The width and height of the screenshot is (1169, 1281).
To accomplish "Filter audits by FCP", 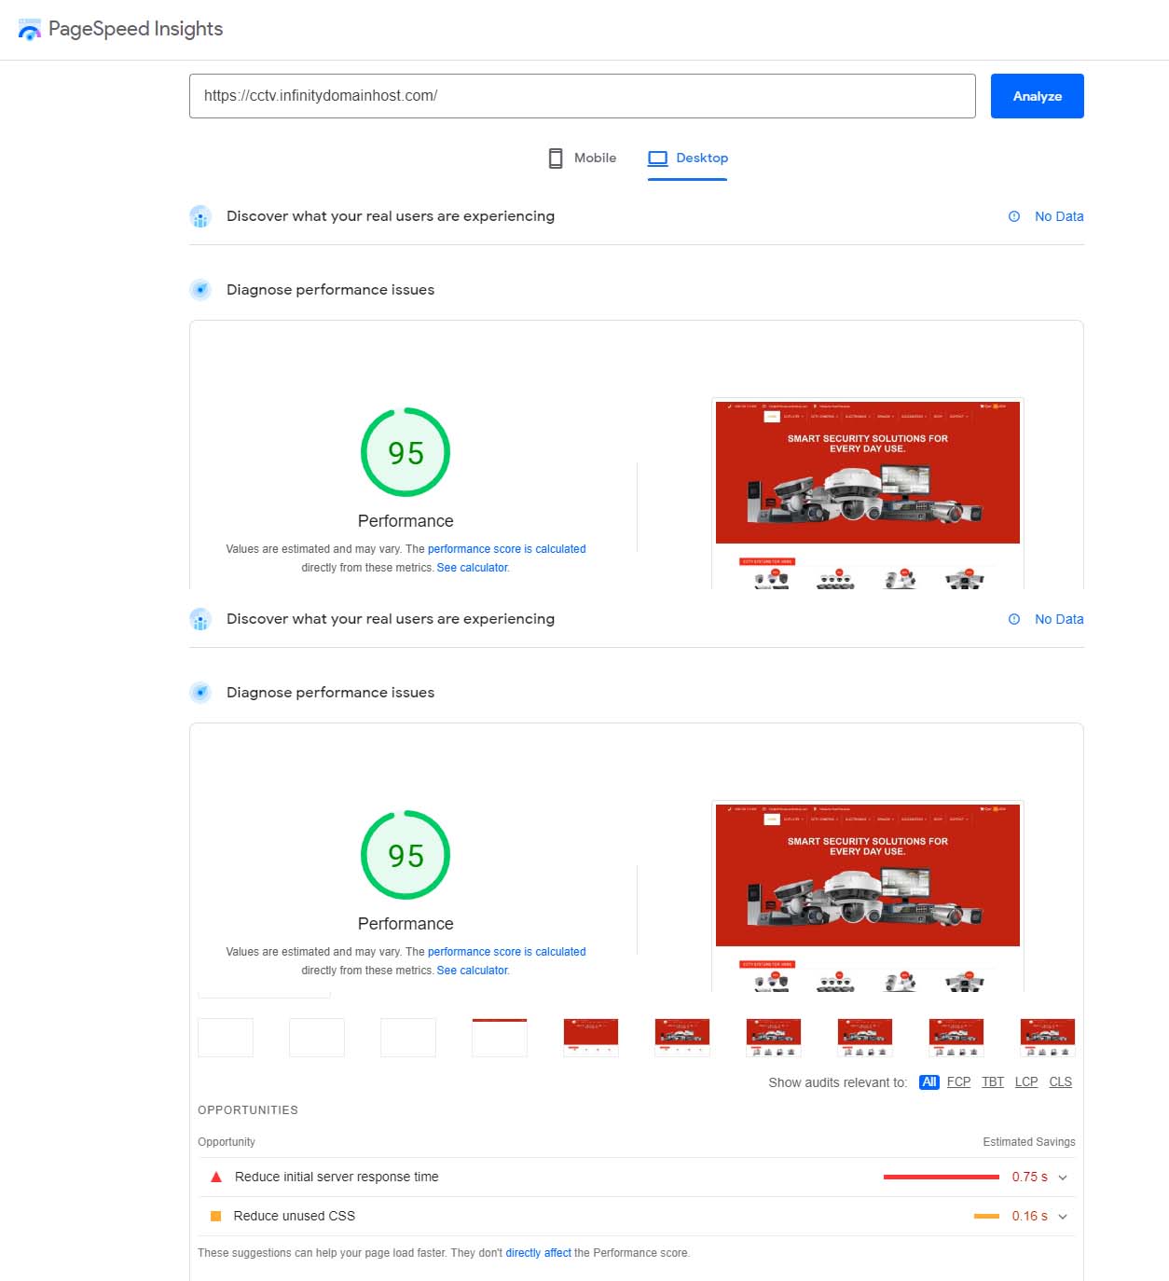I will pyautogui.click(x=958, y=1082).
